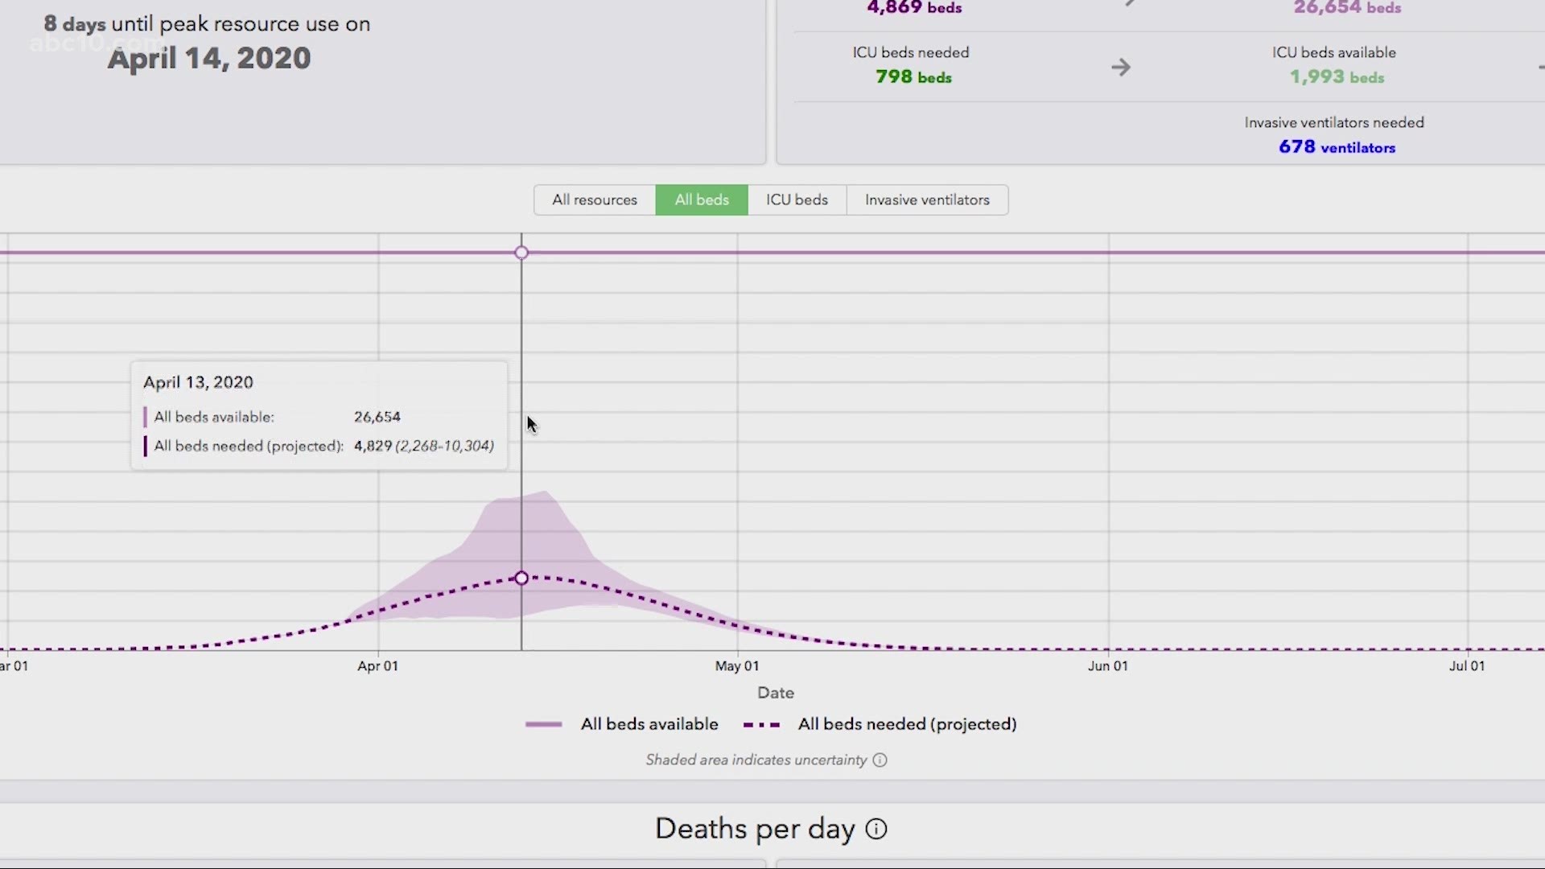
Task: Click tooltip value 26,654 beds available
Action: pos(377,417)
